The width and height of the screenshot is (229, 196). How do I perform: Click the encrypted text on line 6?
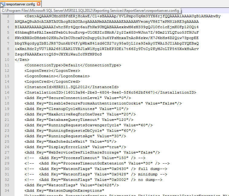coord(107,38)
